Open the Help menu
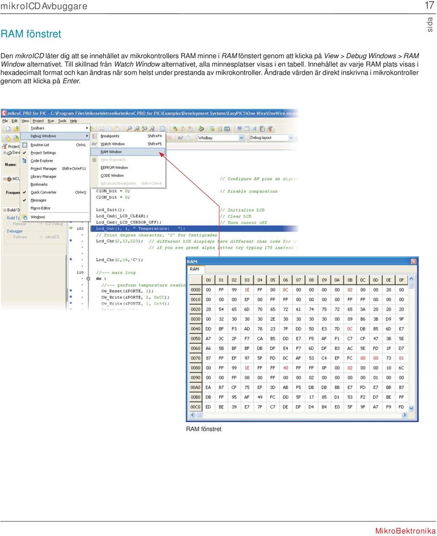437x536 pixels. pyautogui.click(x=74, y=121)
